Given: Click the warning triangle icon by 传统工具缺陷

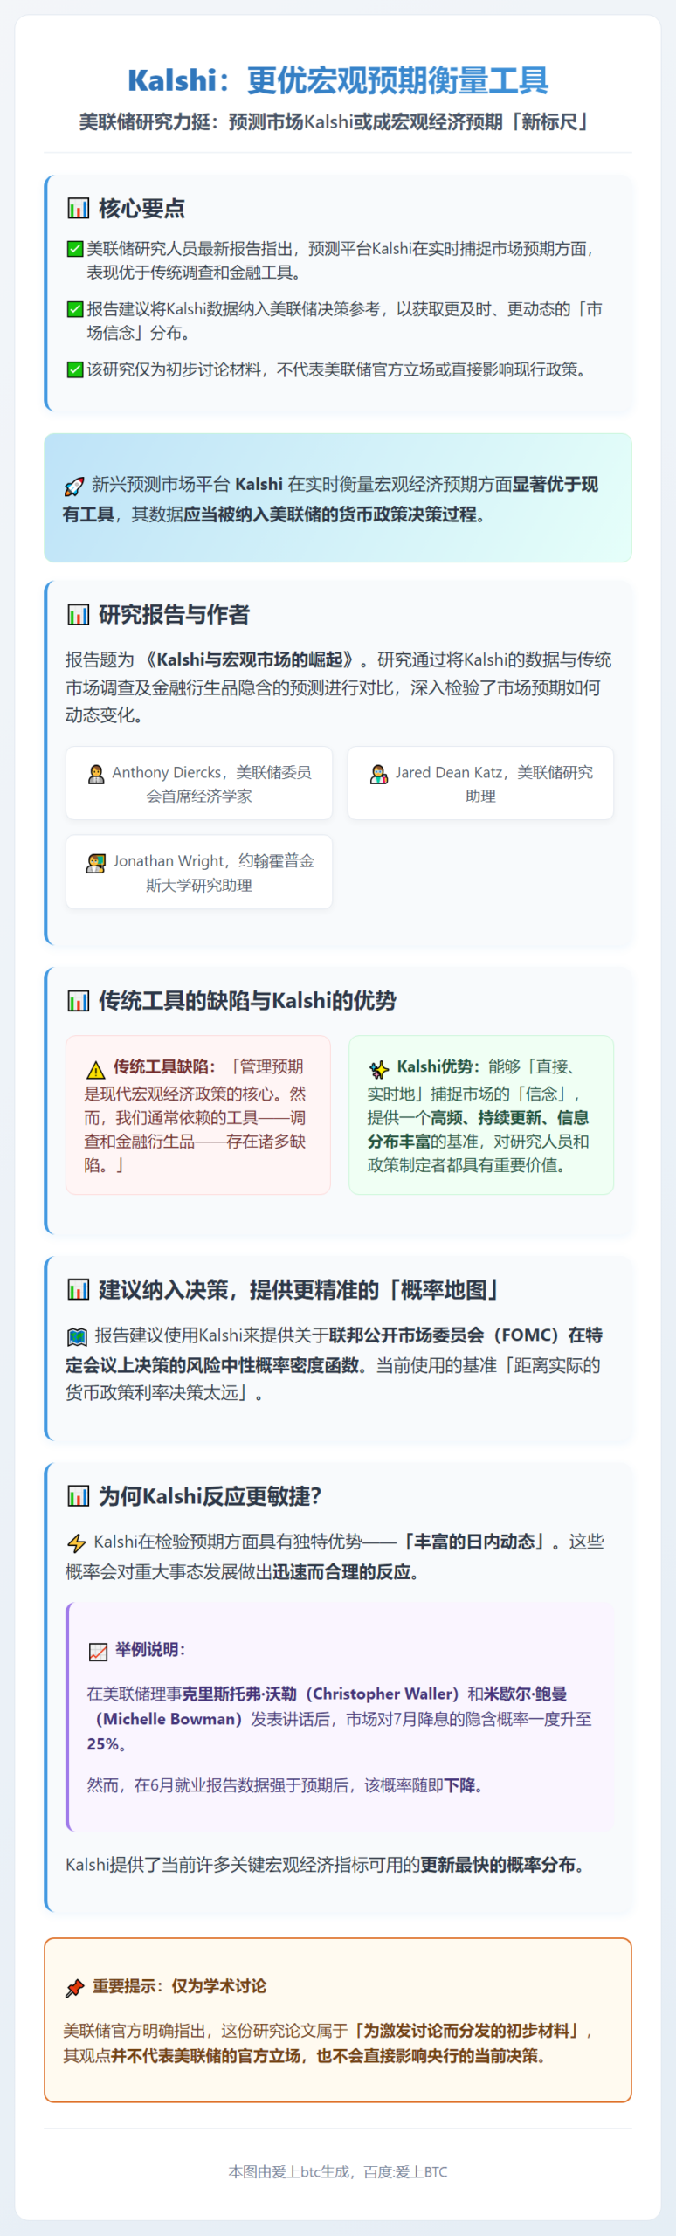Looking at the screenshot, I should 96,1069.
